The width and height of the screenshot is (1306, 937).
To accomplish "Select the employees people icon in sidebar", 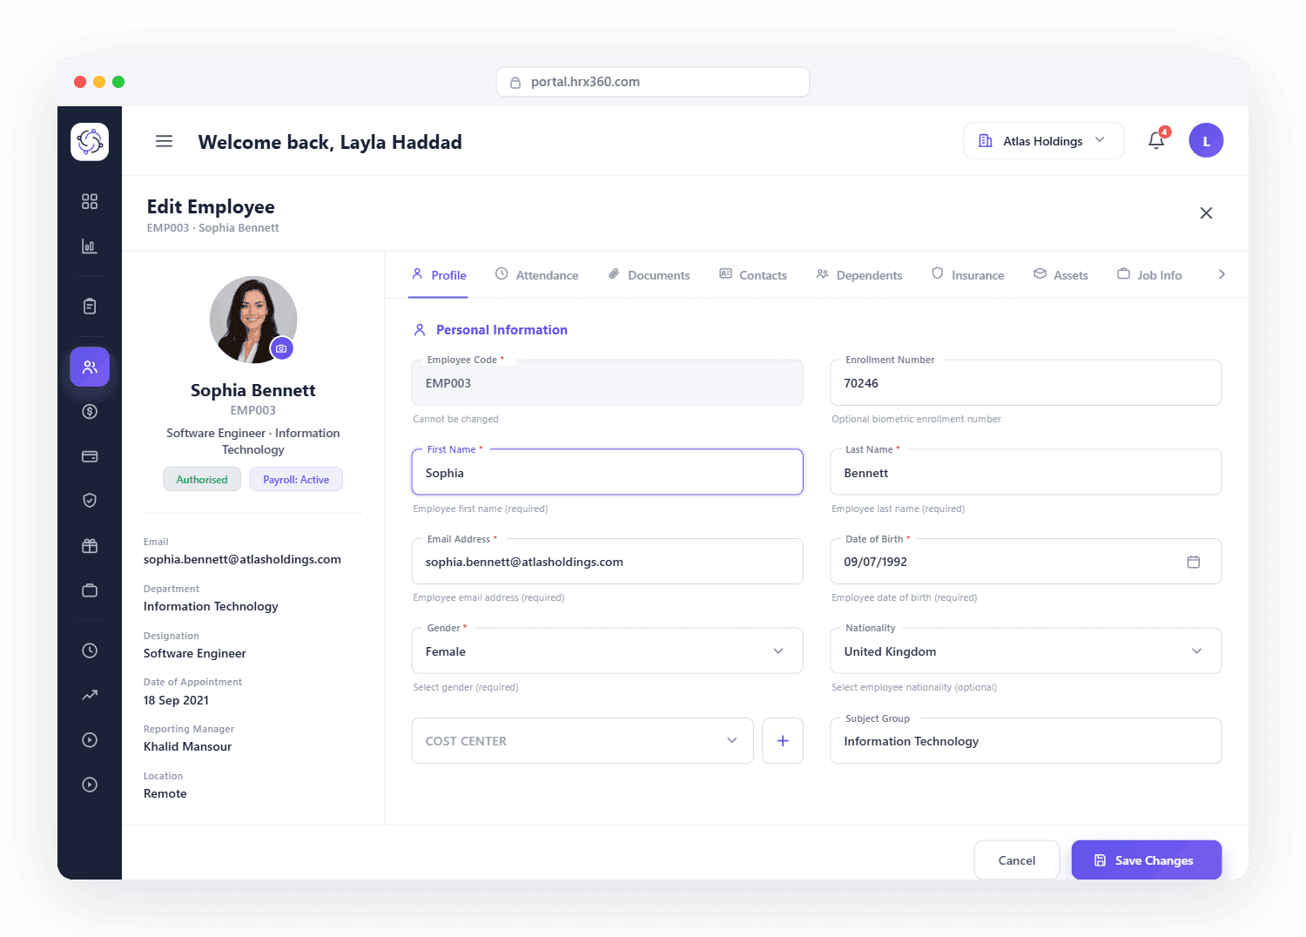I will tap(90, 367).
